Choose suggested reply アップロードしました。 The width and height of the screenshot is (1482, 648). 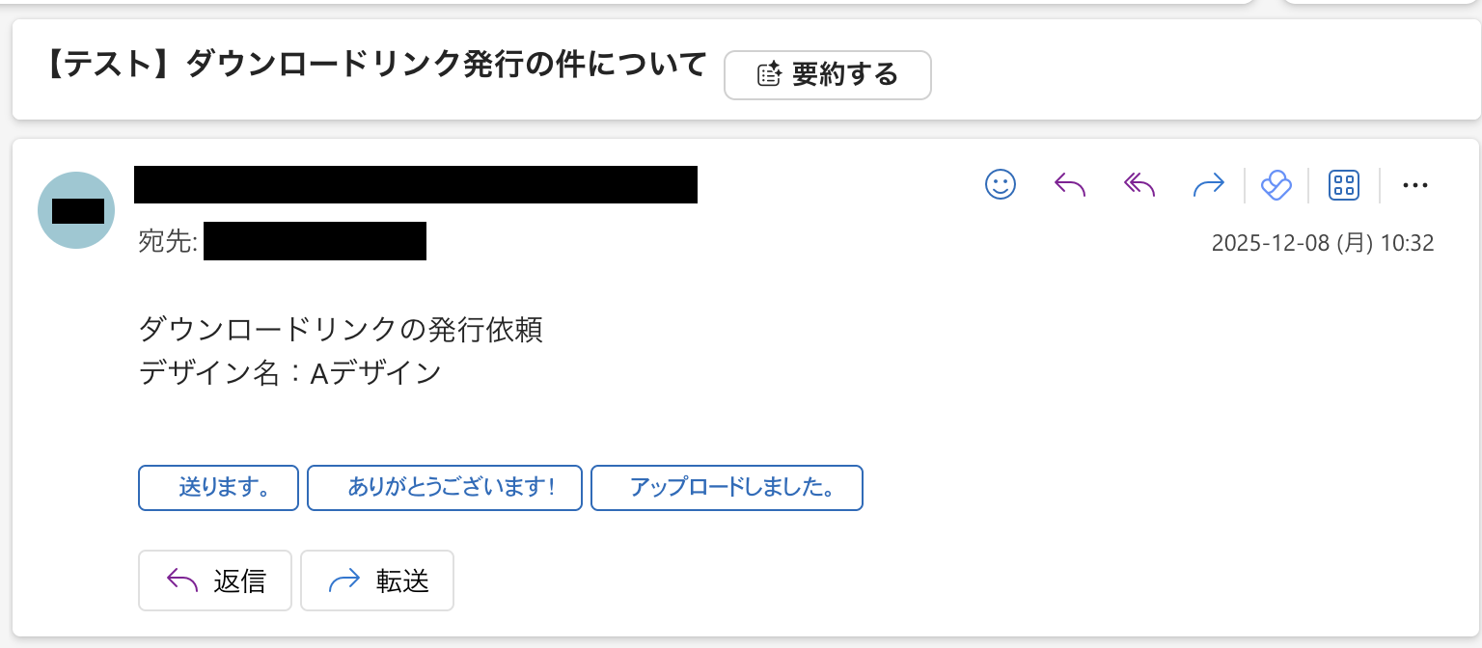click(x=727, y=488)
